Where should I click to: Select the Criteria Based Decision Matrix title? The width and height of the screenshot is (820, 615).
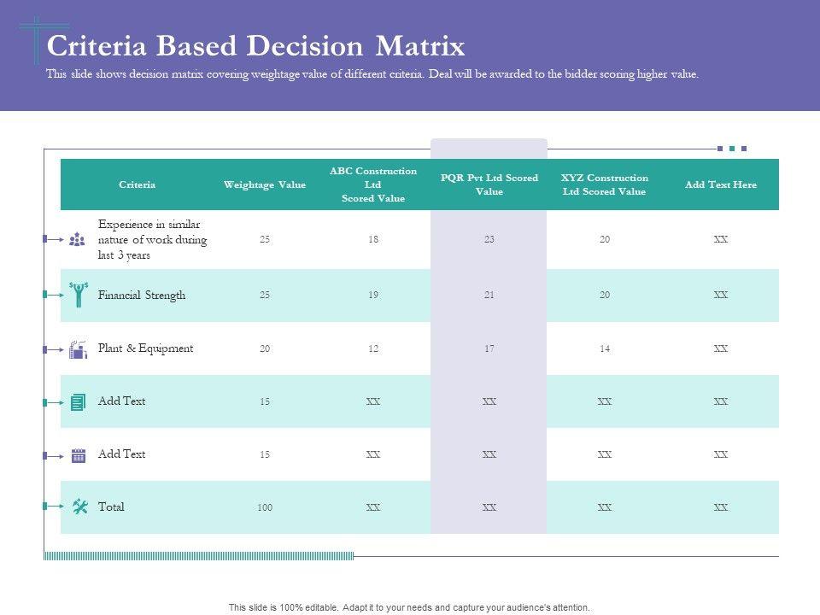point(256,45)
